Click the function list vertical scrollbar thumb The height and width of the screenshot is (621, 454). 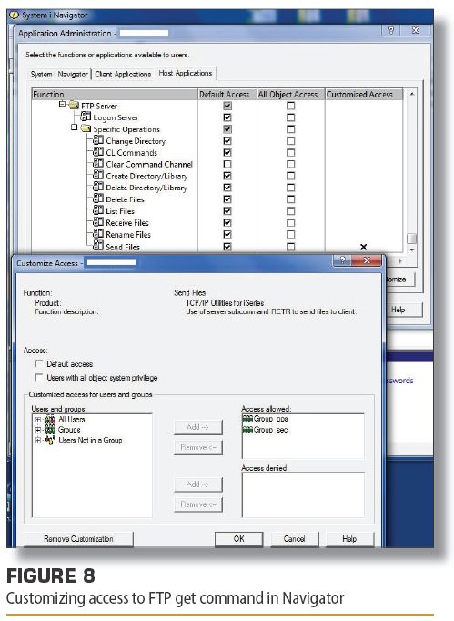[x=411, y=239]
